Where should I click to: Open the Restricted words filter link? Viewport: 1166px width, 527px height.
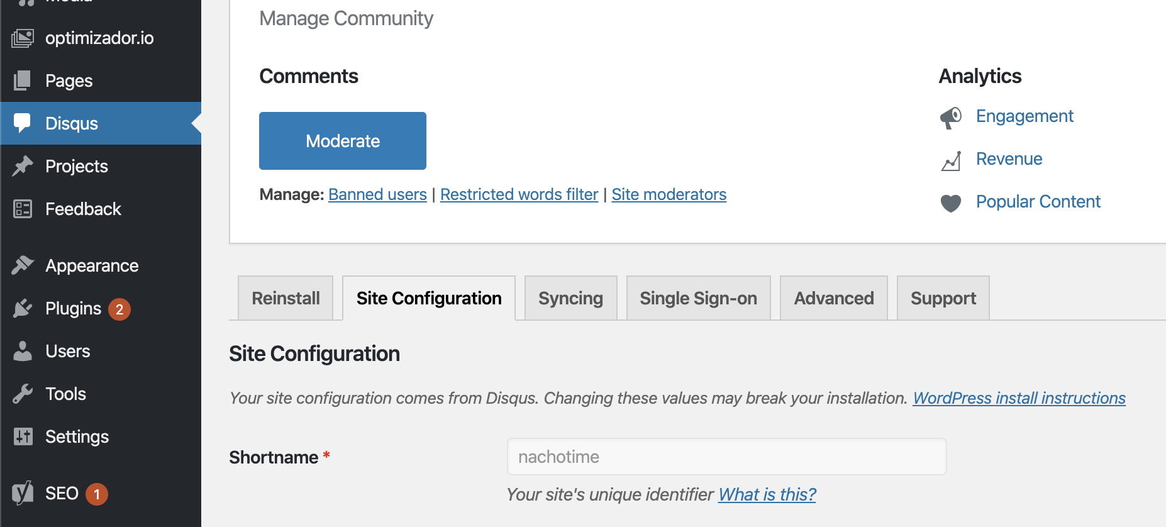[x=519, y=194]
